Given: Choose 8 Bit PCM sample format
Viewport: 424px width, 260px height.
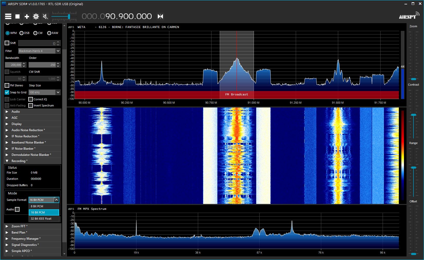Looking at the screenshot, I should pyautogui.click(x=44, y=206).
